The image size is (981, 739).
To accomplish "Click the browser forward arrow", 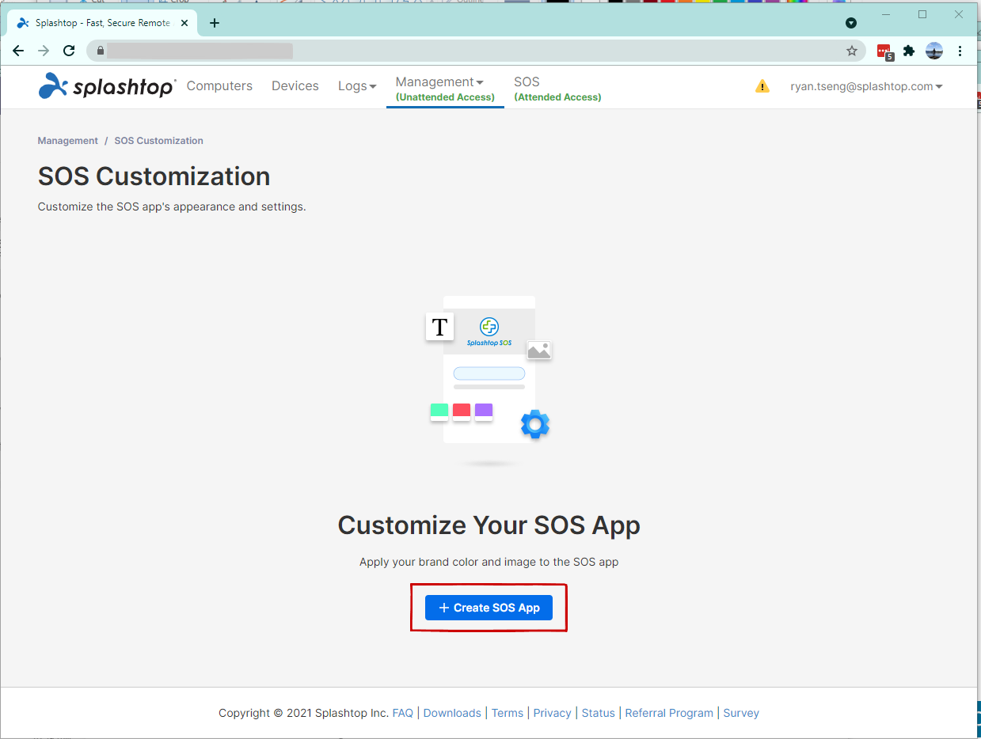I will coord(44,51).
